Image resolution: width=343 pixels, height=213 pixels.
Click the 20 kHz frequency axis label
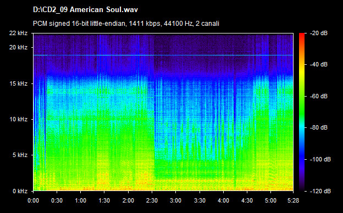[18, 47]
